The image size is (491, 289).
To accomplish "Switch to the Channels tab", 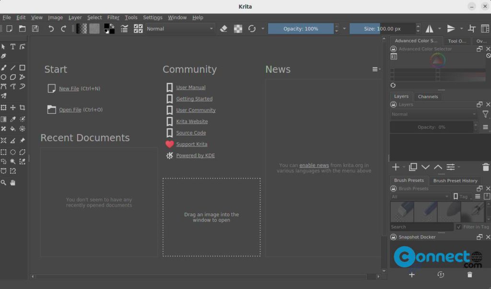I will point(428,96).
